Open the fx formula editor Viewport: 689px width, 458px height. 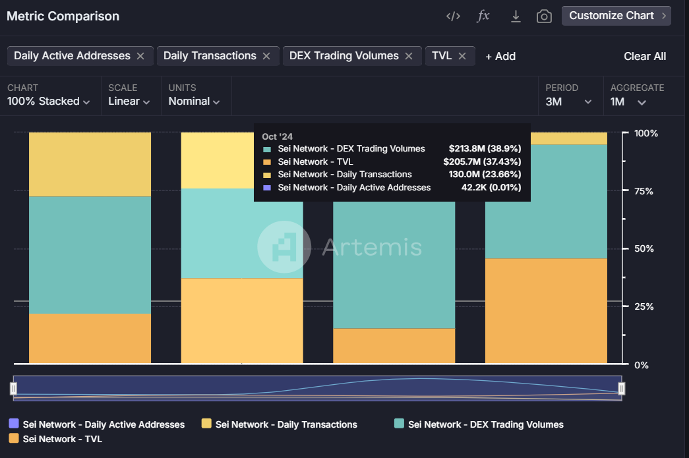coord(483,16)
